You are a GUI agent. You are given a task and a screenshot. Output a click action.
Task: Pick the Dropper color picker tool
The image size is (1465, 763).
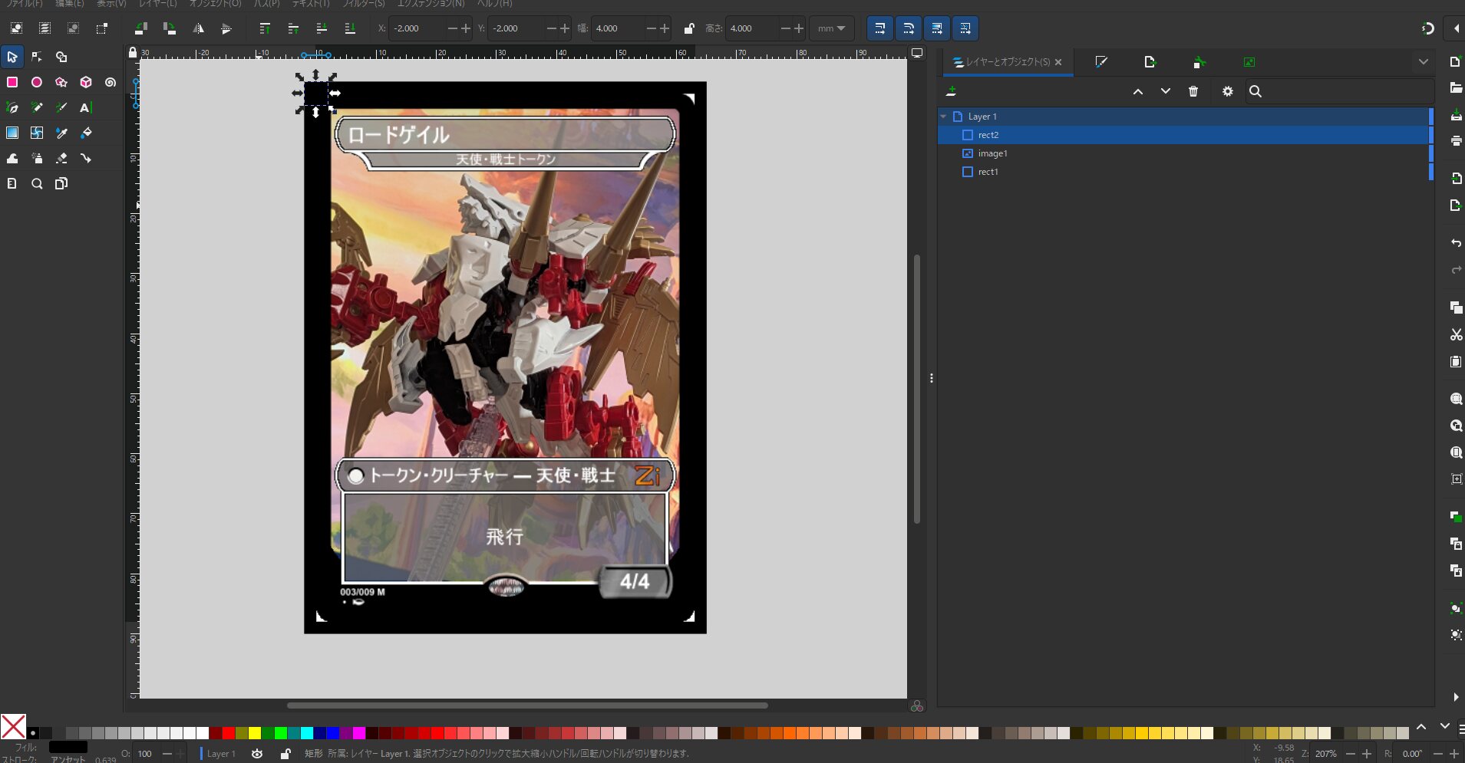point(61,133)
